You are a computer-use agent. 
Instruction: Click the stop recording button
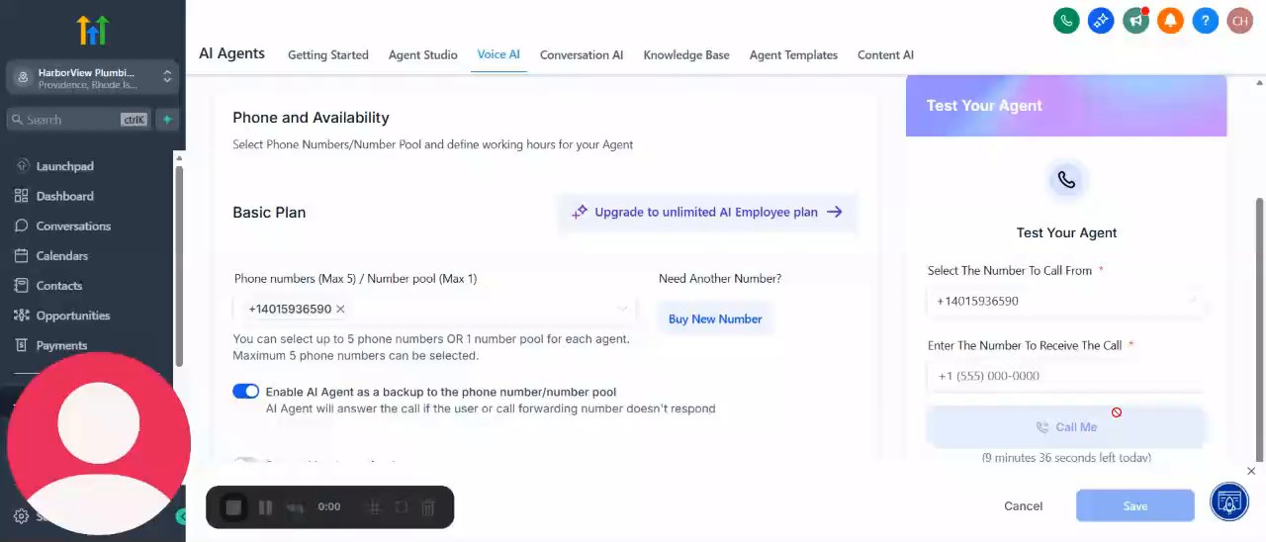click(x=233, y=507)
